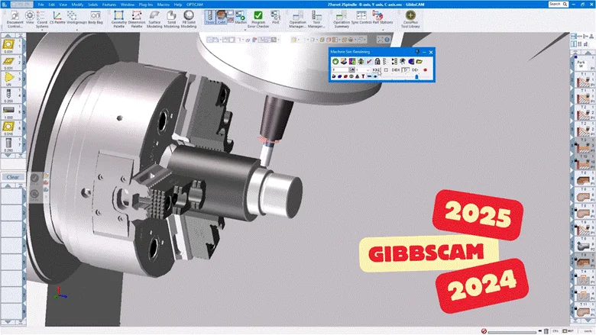596x335 pixels.
Task: Open the Coord Systems tool
Action: 42,19
